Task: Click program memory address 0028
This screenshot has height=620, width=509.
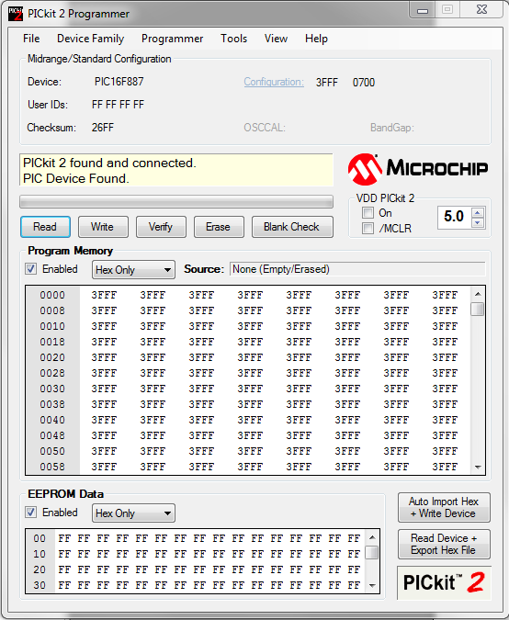Action: pyautogui.click(x=52, y=373)
